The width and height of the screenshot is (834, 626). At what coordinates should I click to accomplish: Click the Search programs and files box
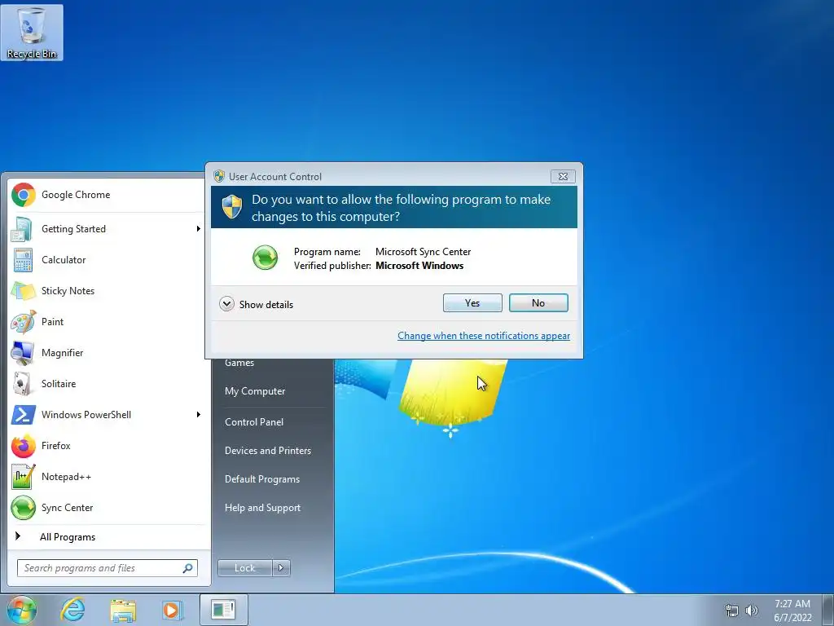107,568
